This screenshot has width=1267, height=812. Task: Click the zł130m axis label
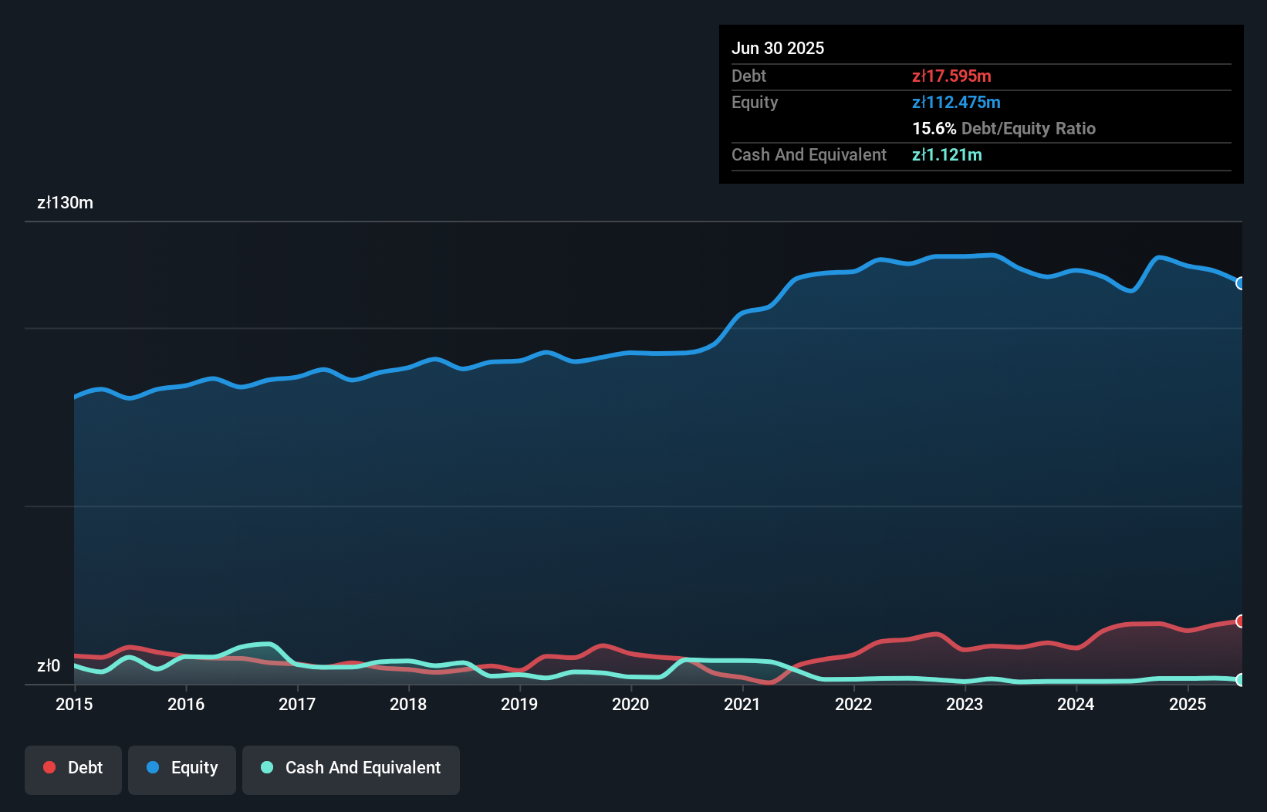(66, 202)
